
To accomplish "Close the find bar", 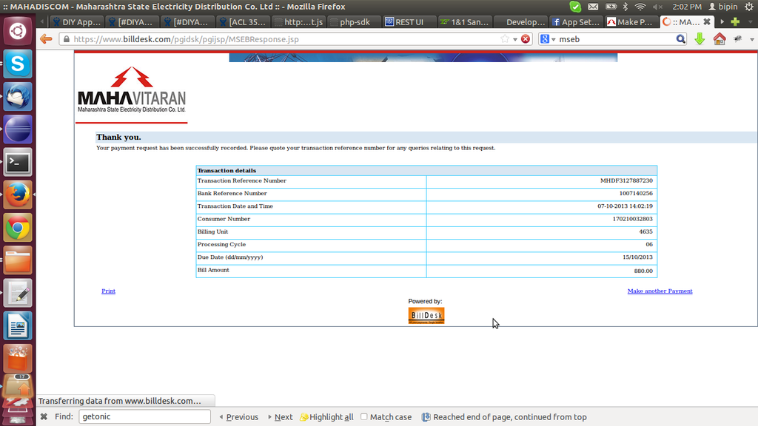I will pyautogui.click(x=43, y=417).
